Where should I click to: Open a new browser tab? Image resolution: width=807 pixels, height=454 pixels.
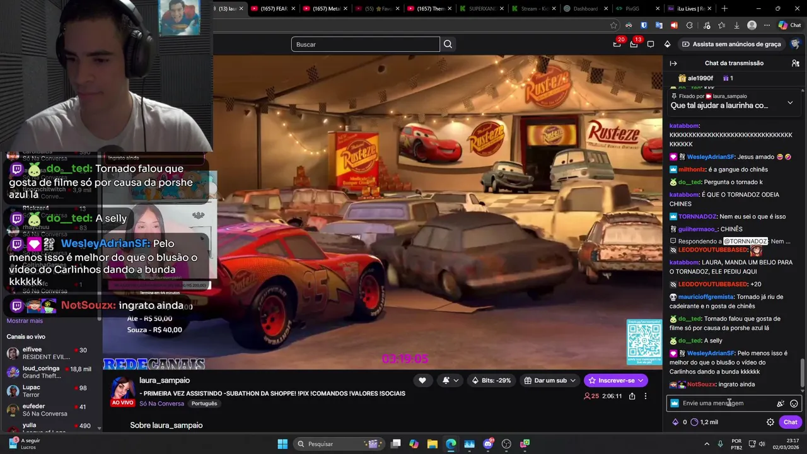click(724, 8)
